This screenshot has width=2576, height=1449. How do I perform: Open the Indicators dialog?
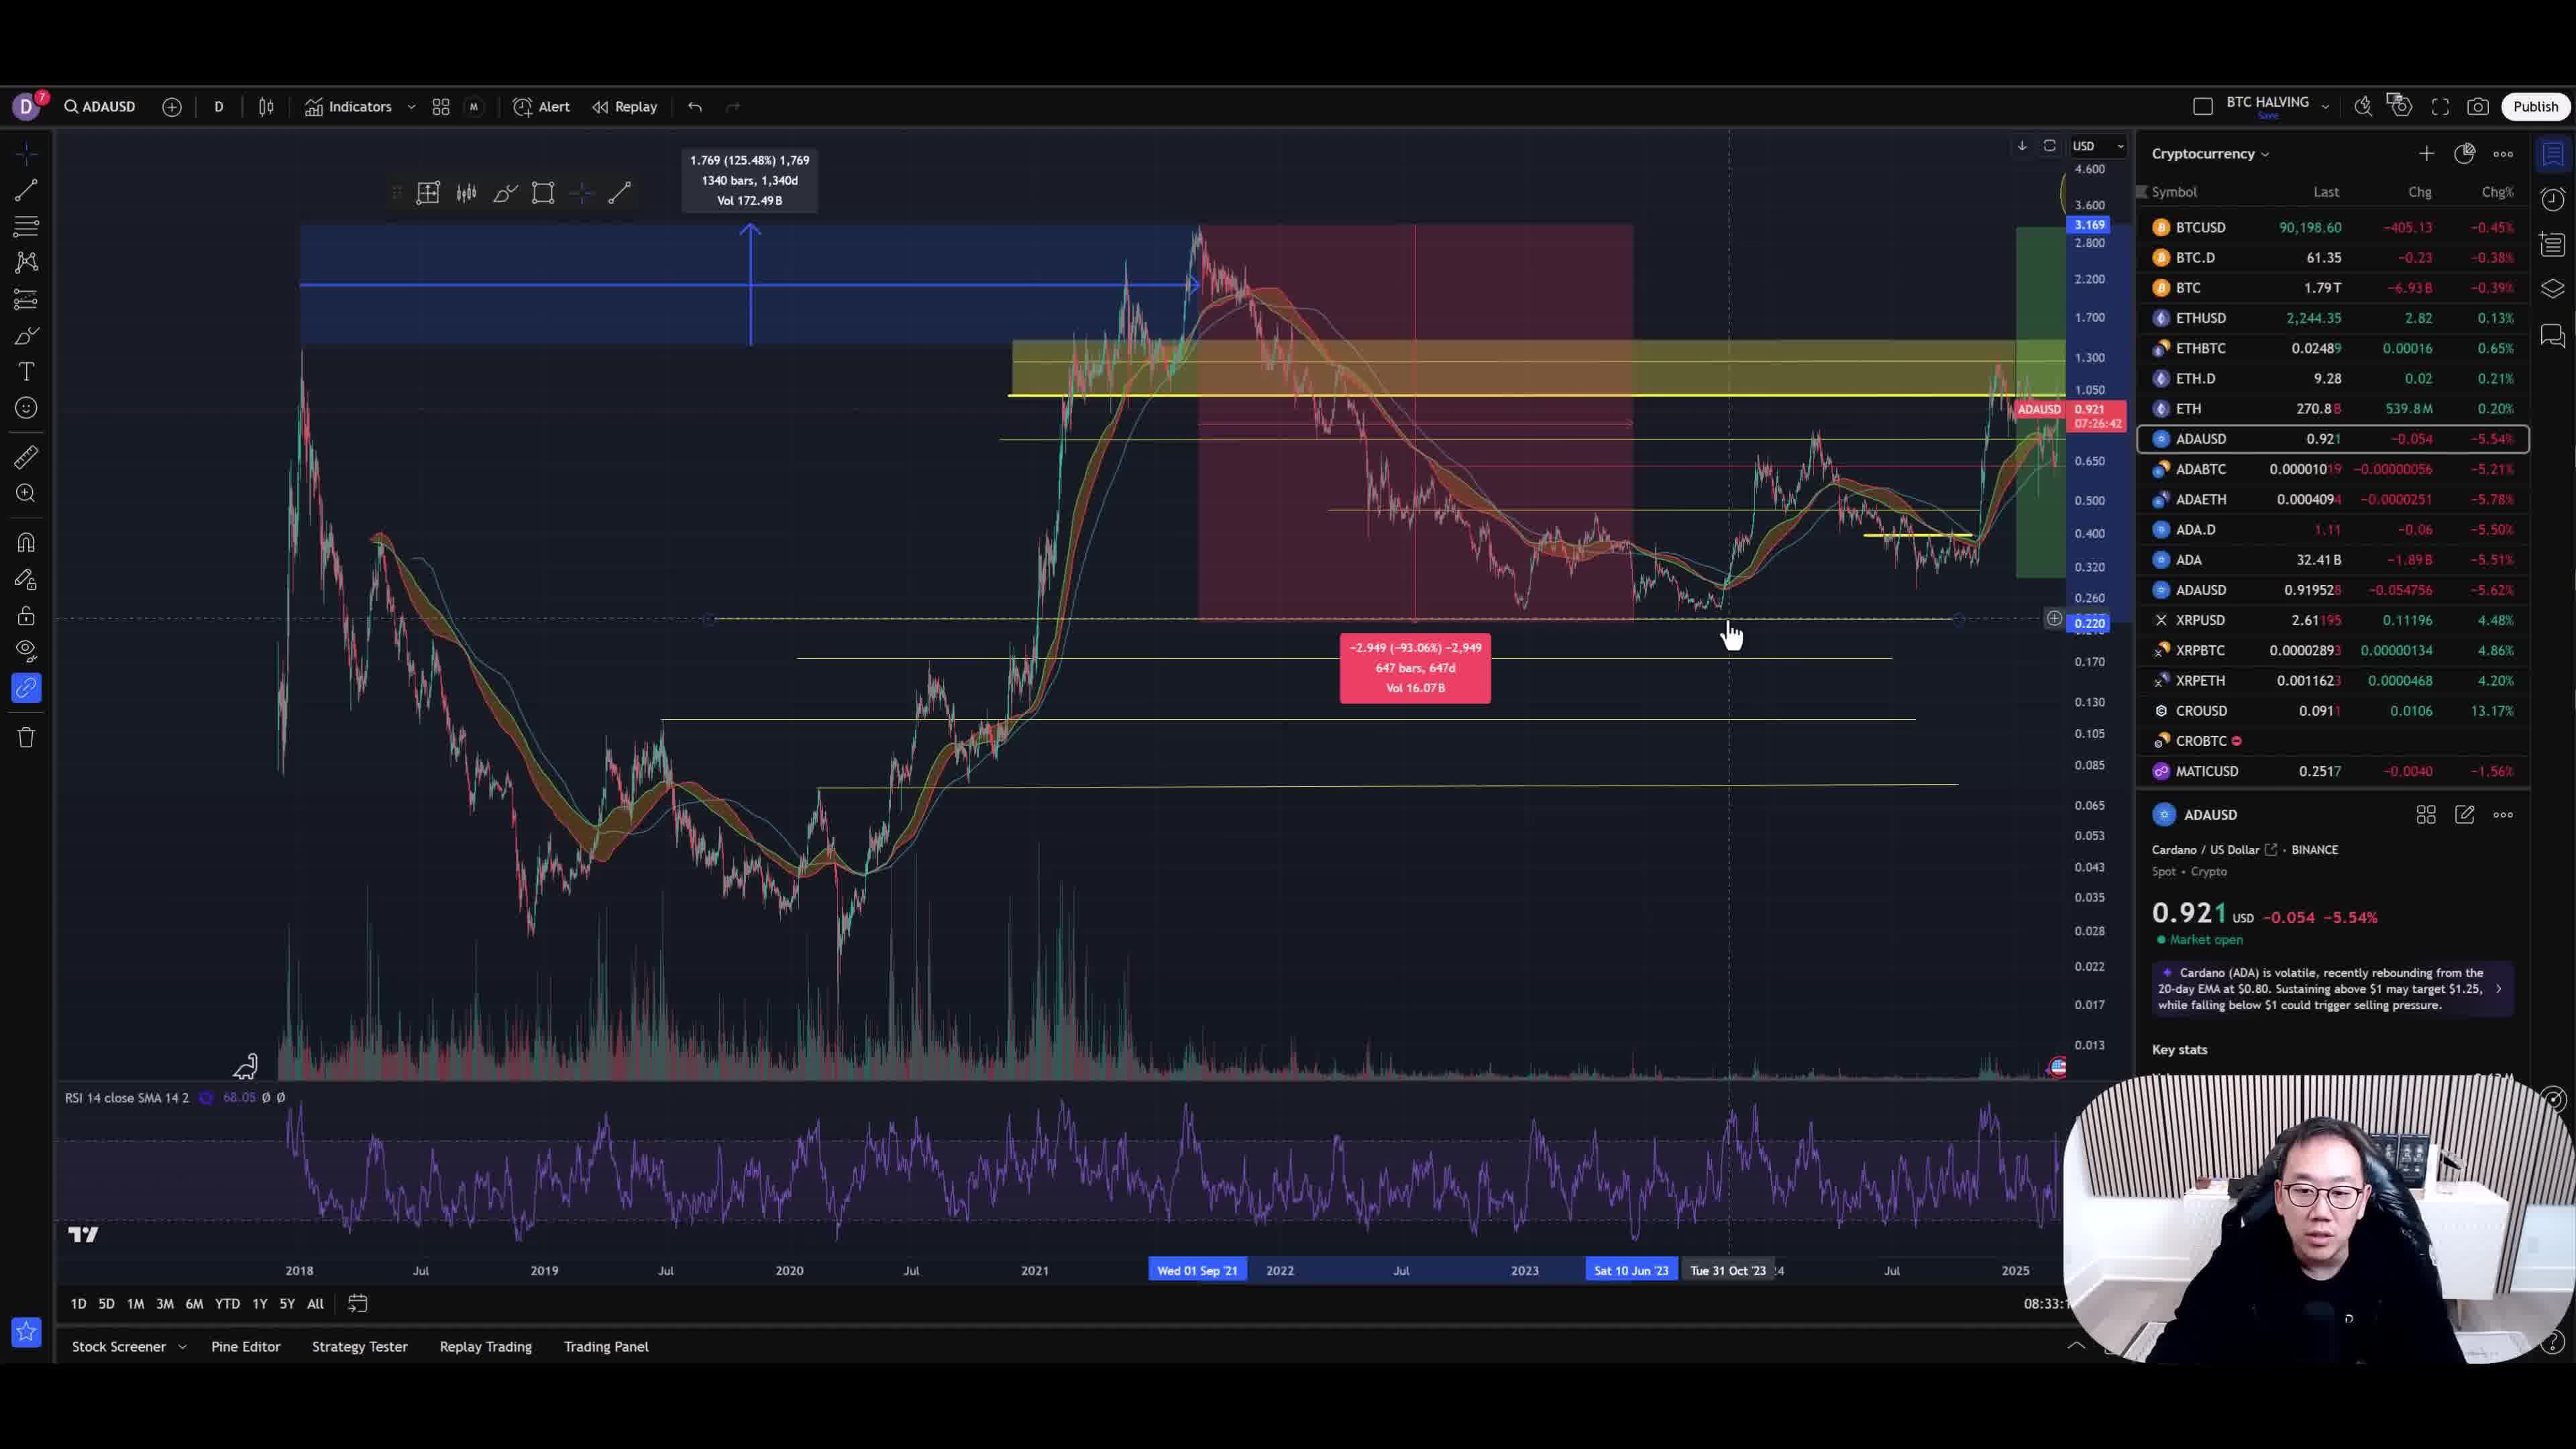pyautogui.click(x=349, y=106)
